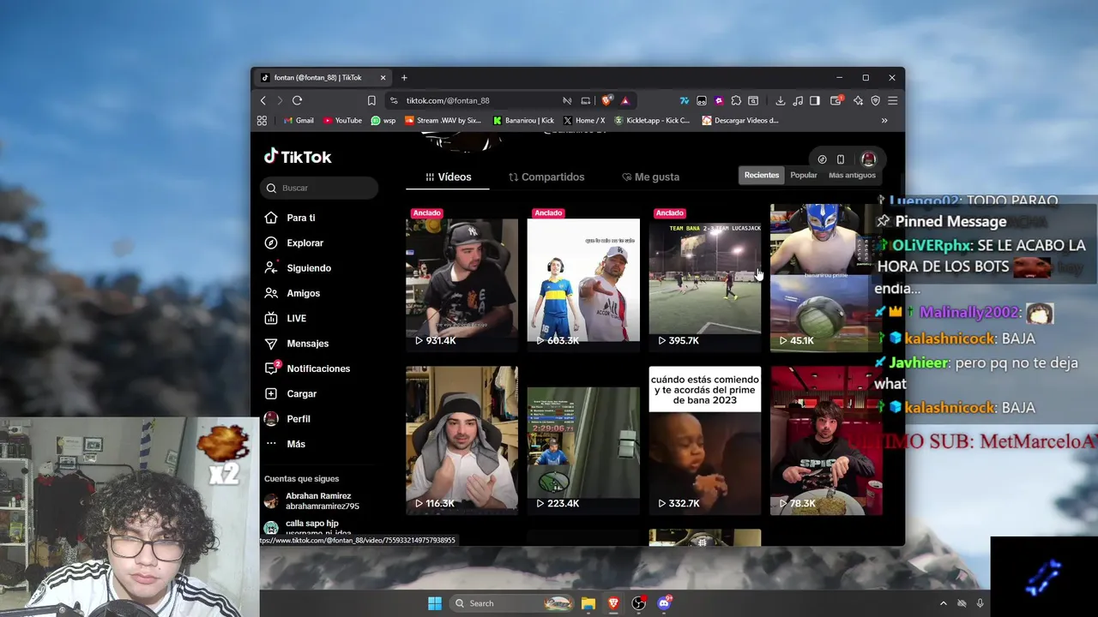
Task: Open speedrun video with 223.4K views
Action: pos(583,440)
